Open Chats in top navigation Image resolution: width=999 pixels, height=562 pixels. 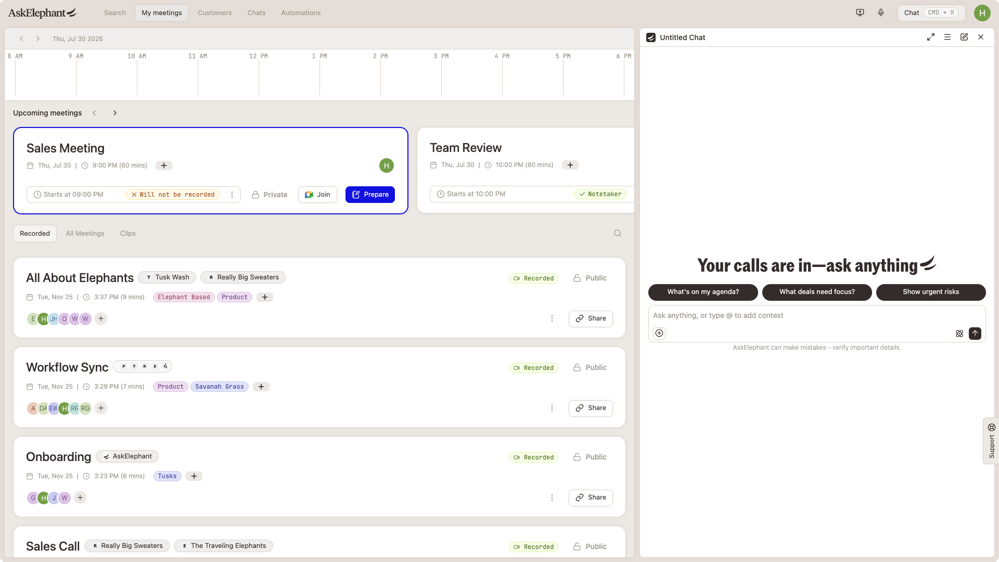(x=257, y=12)
